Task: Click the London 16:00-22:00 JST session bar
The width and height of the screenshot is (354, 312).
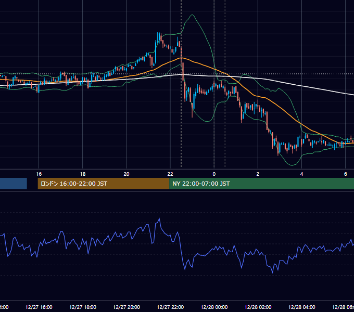Action: pos(104,184)
